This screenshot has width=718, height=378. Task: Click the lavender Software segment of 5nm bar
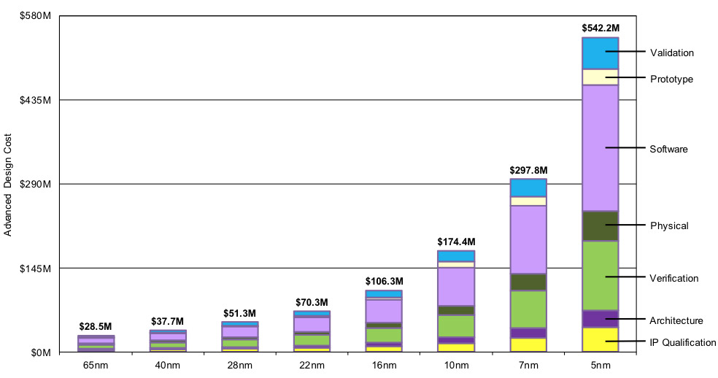[x=600, y=148]
